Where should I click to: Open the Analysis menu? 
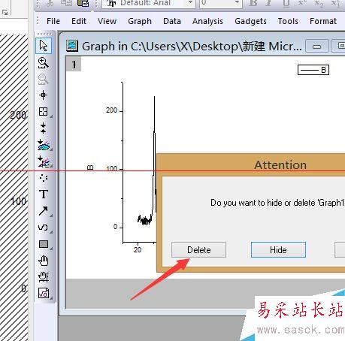207,21
